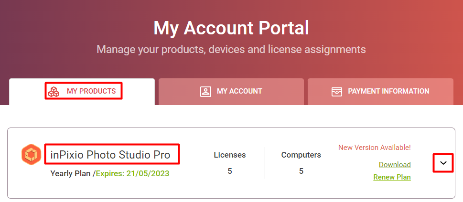
Task: Click the Download link
Action: (x=395, y=164)
